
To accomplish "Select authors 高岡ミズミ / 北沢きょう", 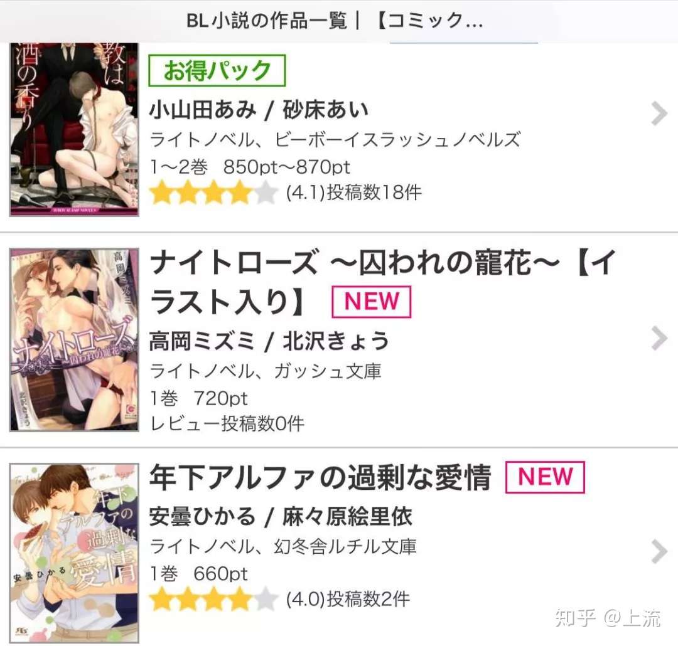I will pos(269,341).
